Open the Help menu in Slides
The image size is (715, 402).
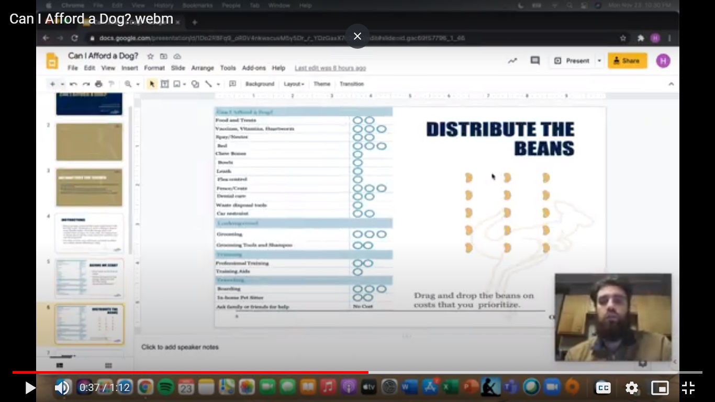[278, 68]
